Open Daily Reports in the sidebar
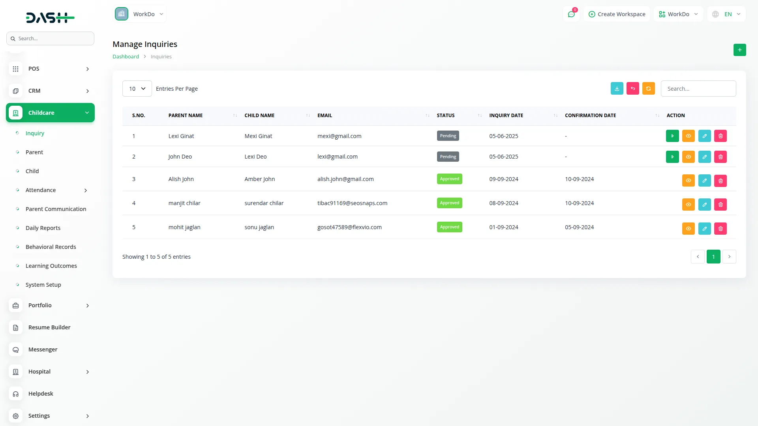The image size is (758, 426). [43, 228]
